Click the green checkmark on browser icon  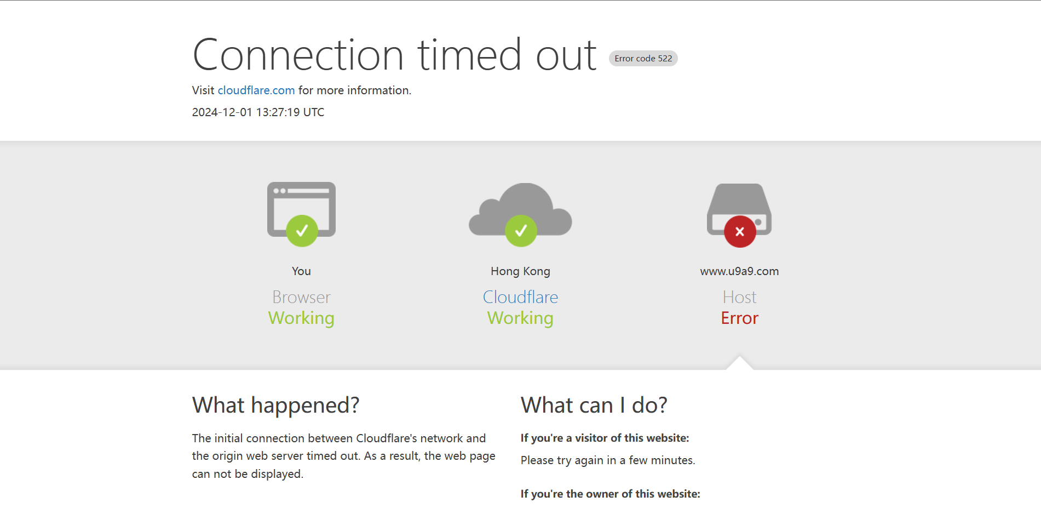[x=302, y=231]
